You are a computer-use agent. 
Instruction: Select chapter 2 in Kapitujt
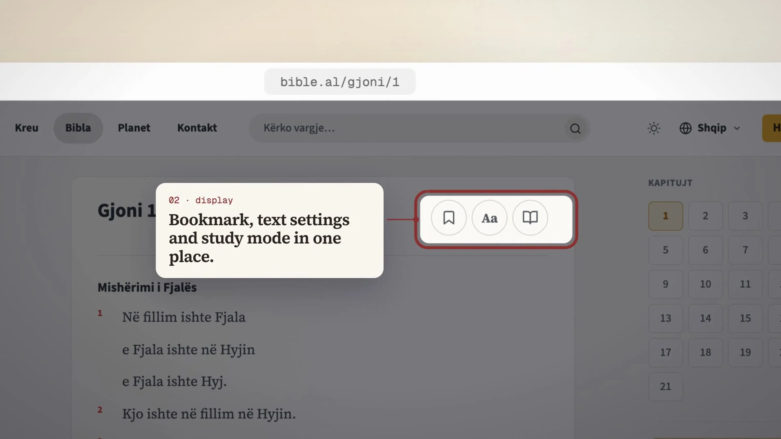point(706,216)
